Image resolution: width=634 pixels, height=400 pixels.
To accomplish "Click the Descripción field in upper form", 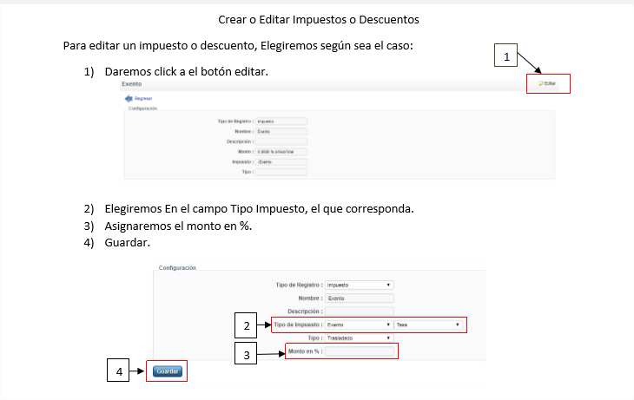I will coord(281,141).
